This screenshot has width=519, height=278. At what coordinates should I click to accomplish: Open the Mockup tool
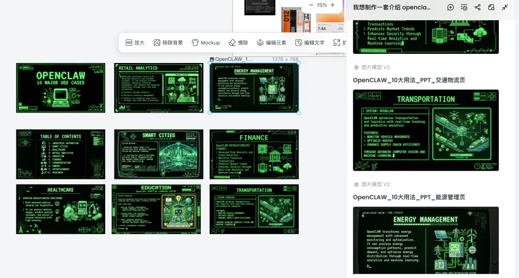(206, 43)
